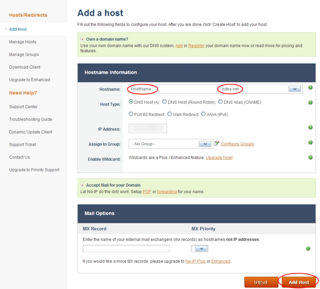Open Upgrade to Priority Support in the sidebar
This screenshot has width=320, height=289.
coord(34,170)
